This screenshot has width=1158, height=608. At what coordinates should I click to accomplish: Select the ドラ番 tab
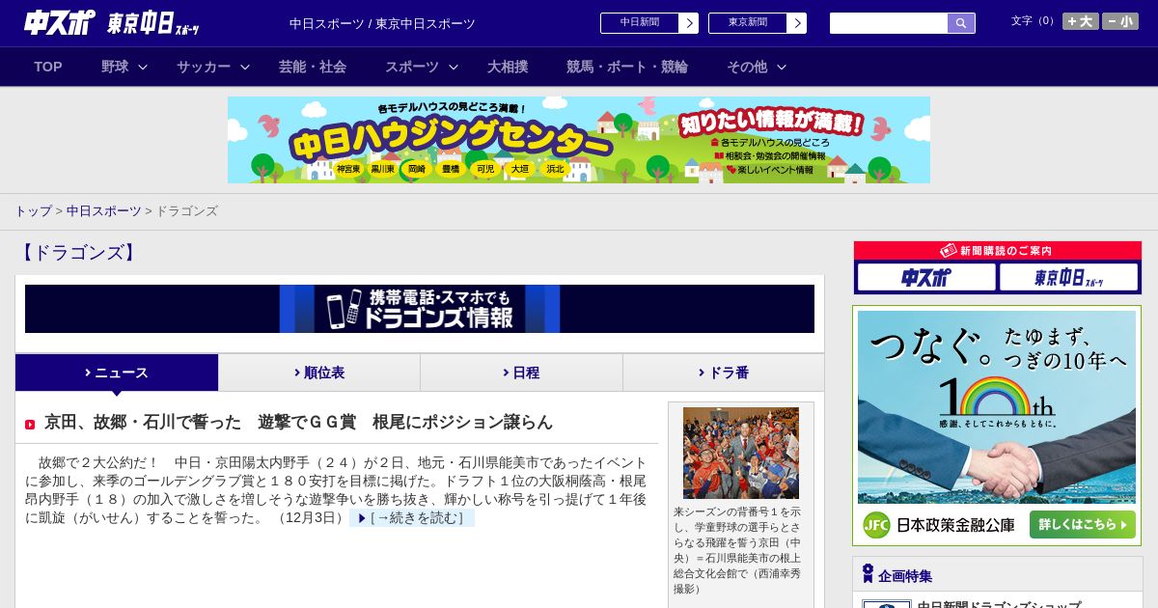point(724,373)
